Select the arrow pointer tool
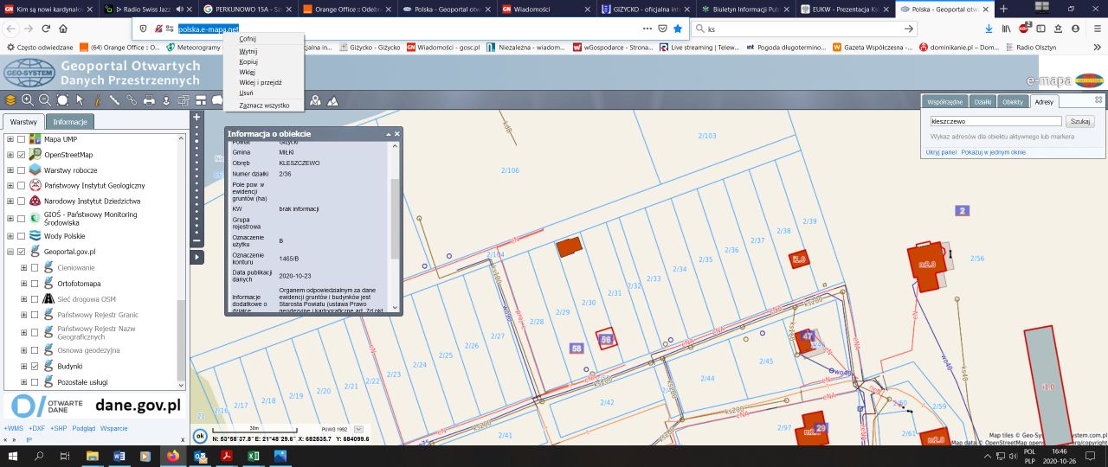Image resolution: width=1108 pixels, height=467 pixels. click(80, 100)
